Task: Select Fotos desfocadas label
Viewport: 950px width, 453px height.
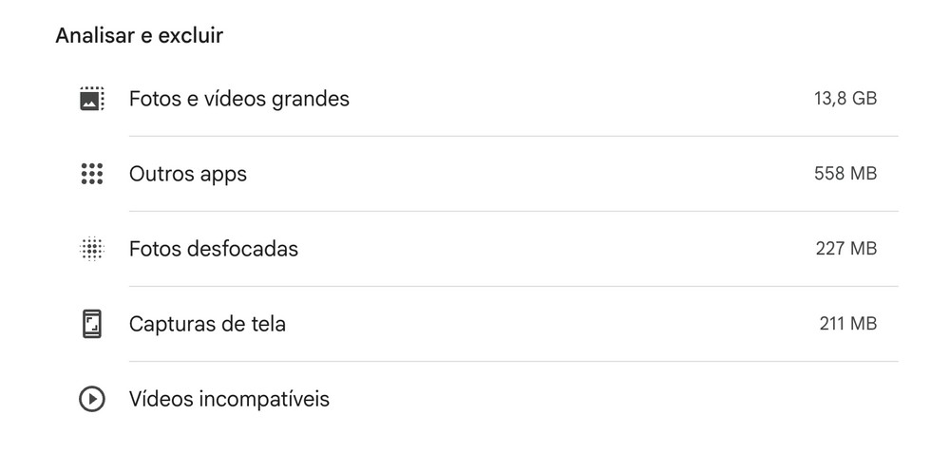Action: tap(214, 249)
